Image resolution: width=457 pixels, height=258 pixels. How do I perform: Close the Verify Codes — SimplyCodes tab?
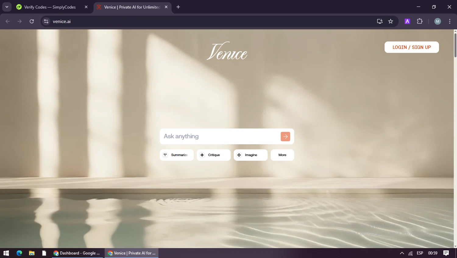(x=86, y=7)
